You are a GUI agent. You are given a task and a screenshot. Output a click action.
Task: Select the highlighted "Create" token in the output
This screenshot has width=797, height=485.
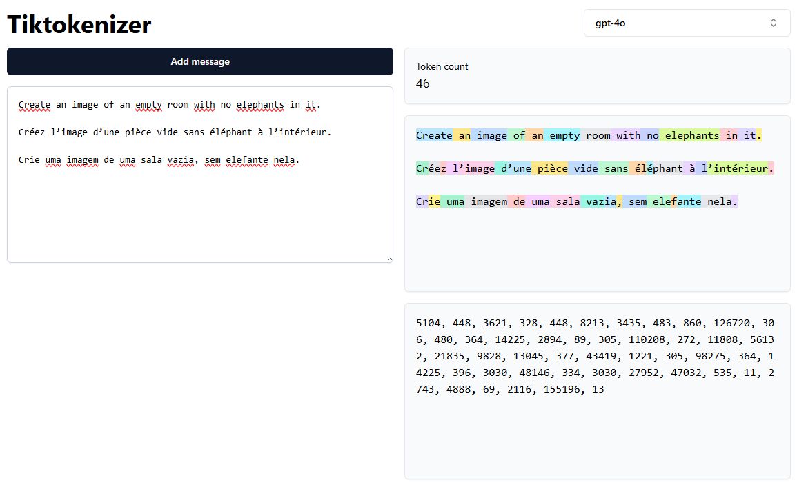point(434,135)
